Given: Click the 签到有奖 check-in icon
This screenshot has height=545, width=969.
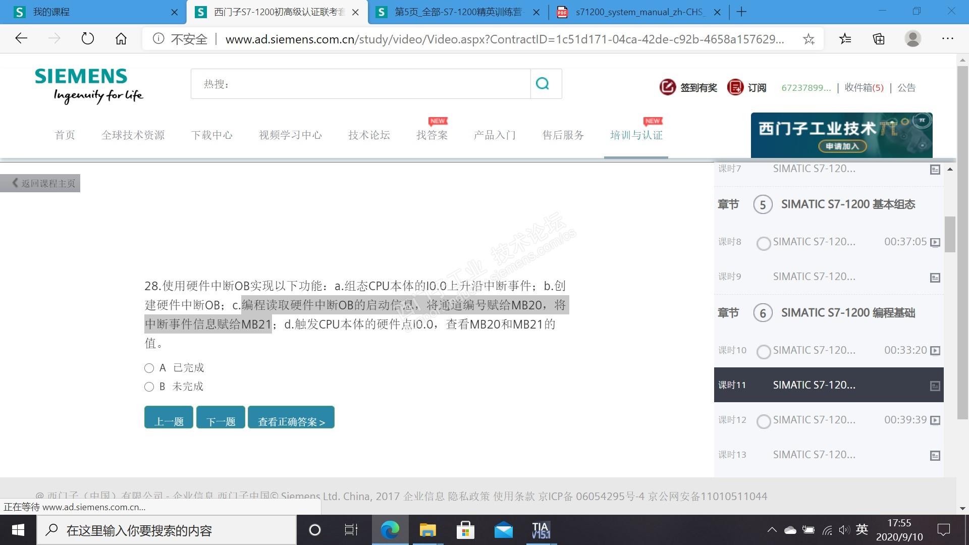Looking at the screenshot, I should click(x=667, y=87).
